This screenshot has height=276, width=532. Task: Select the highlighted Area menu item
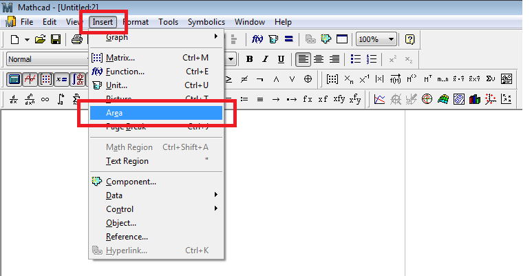point(156,113)
